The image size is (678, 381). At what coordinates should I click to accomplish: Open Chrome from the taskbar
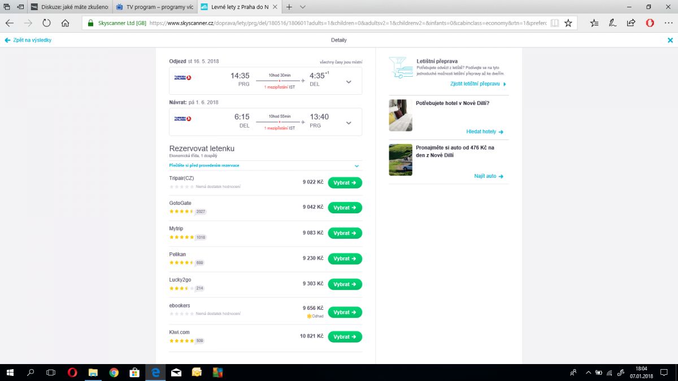pos(114,373)
